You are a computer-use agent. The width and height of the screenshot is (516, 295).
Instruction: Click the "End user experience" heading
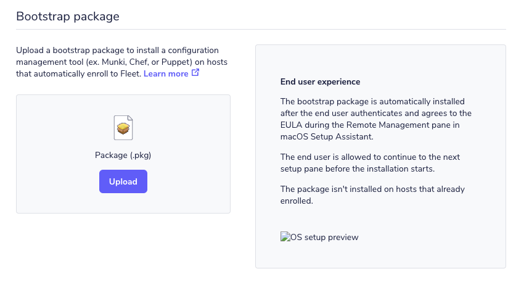[x=320, y=82]
